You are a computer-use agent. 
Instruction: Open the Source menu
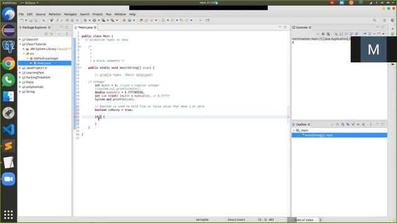[x=40, y=14]
